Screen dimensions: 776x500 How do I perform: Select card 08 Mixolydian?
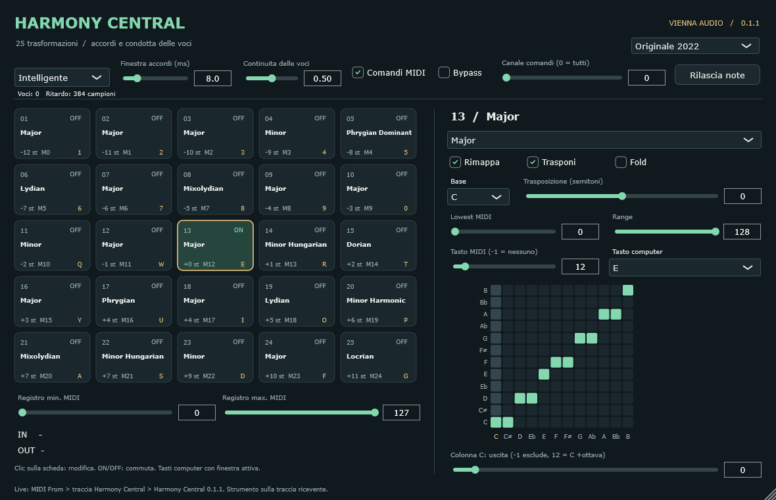click(x=215, y=189)
